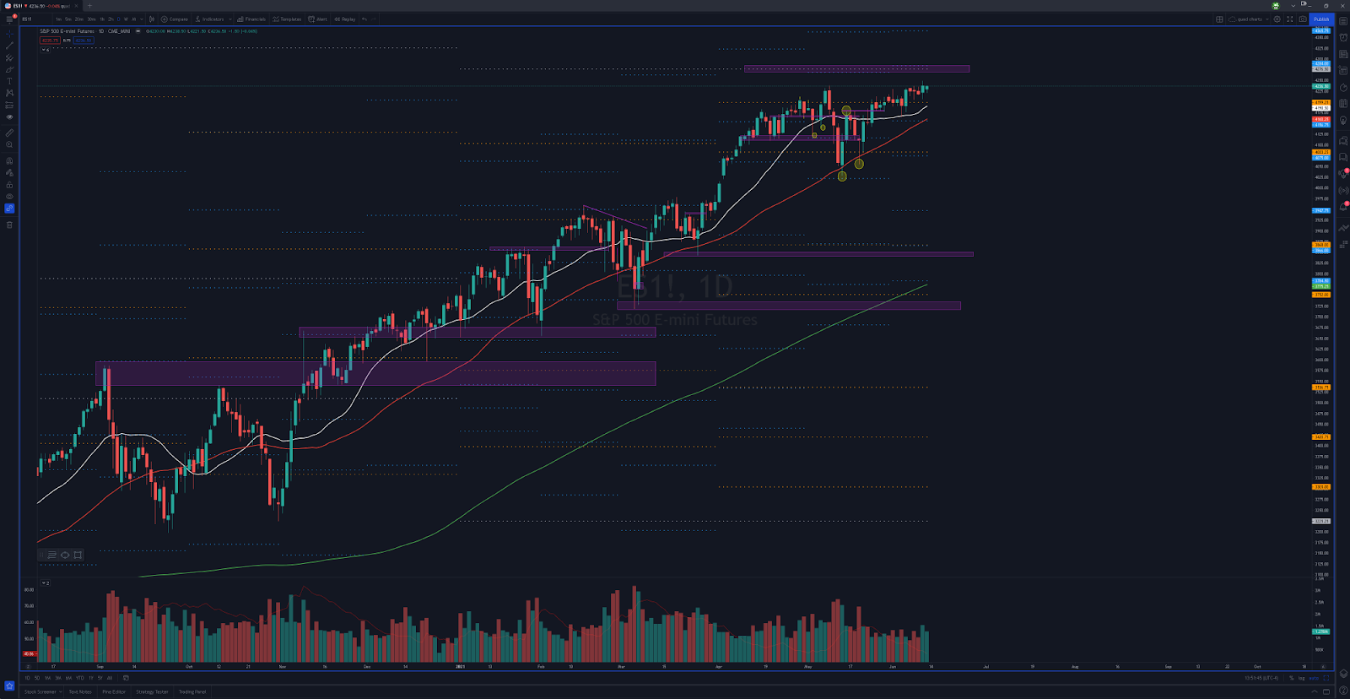The width and height of the screenshot is (1350, 699).
Task: Toggle percent scale on price axis
Action: [x=1292, y=678]
